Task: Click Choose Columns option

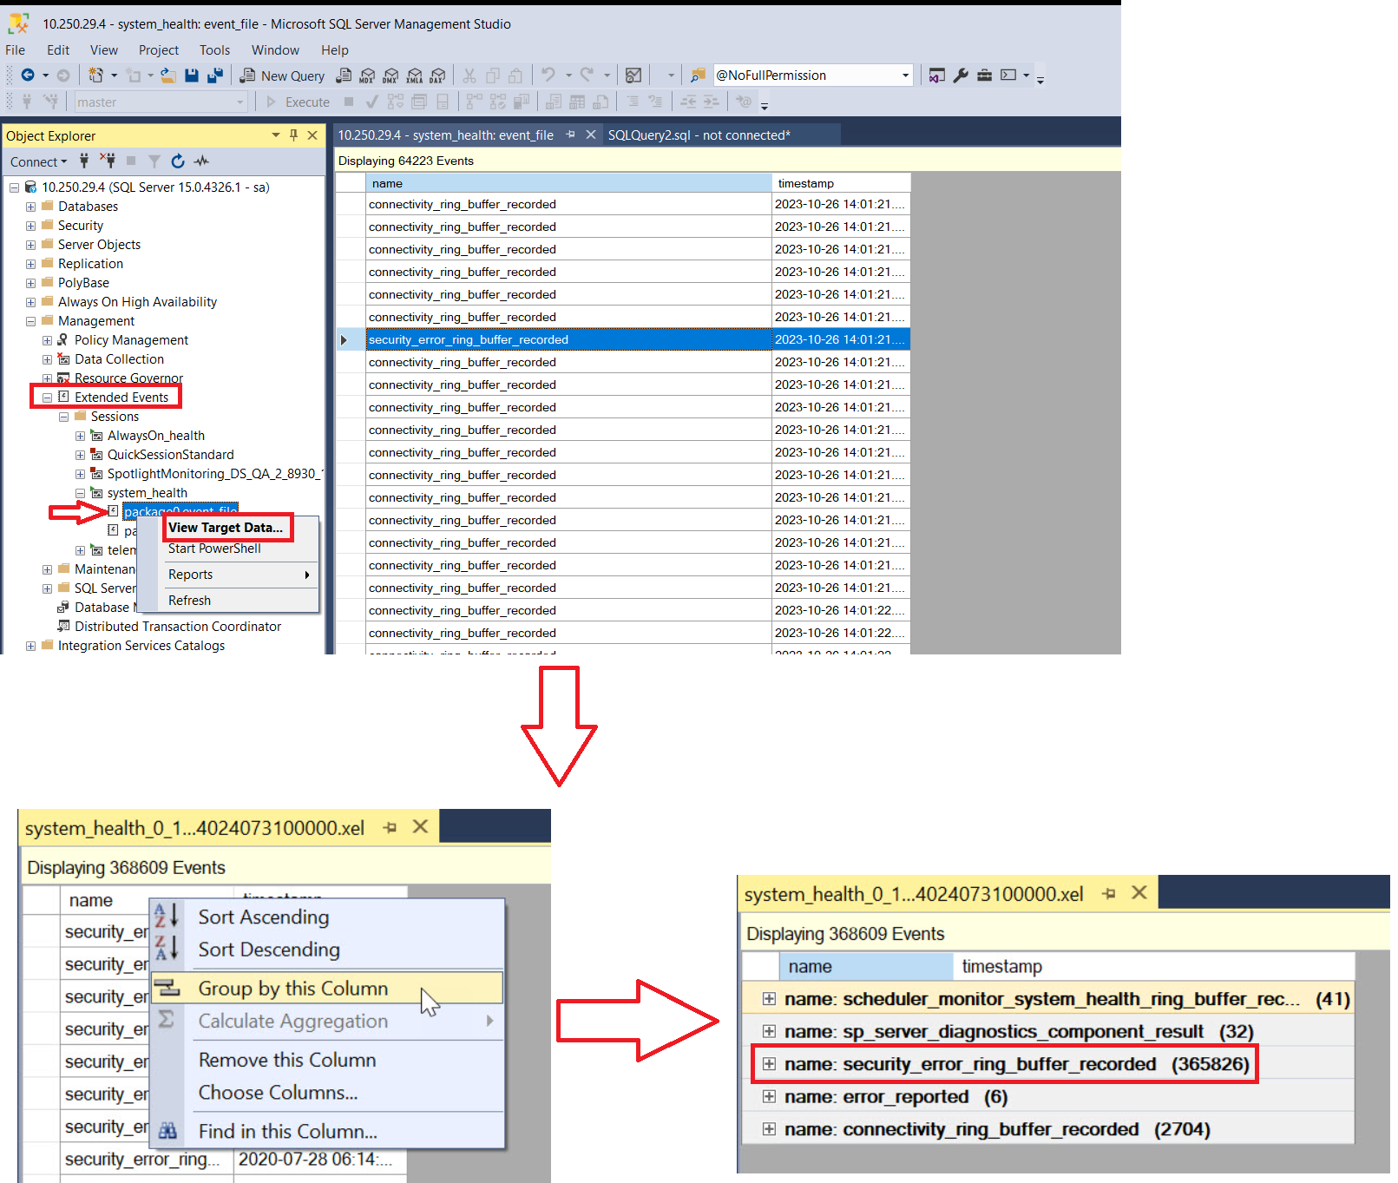Action: click(x=278, y=1093)
